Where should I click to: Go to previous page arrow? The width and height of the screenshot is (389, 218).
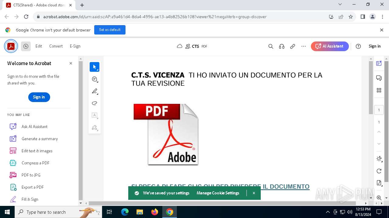point(379,132)
